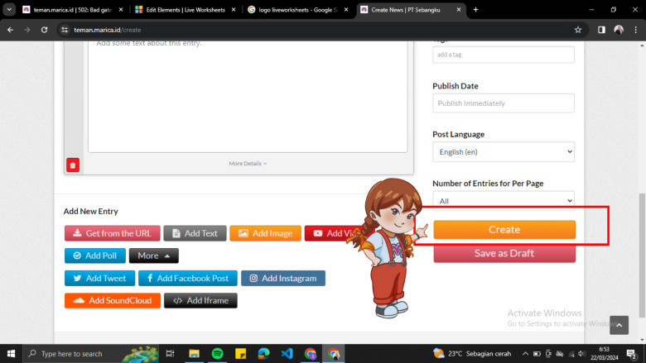Open Visual Studio Code from the taskbar
The height and width of the screenshot is (363, 646).
point(287,353)
